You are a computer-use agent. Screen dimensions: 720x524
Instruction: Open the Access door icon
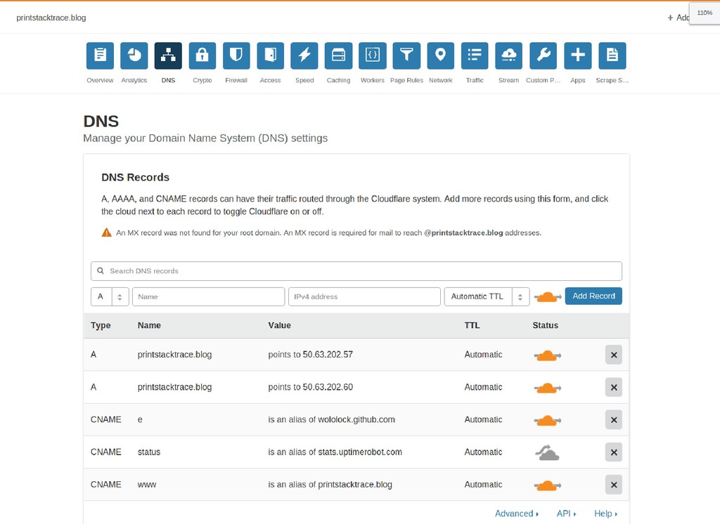coord(271,55)
